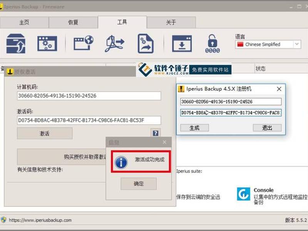Click the Iperius suite: label

[189, 171]
